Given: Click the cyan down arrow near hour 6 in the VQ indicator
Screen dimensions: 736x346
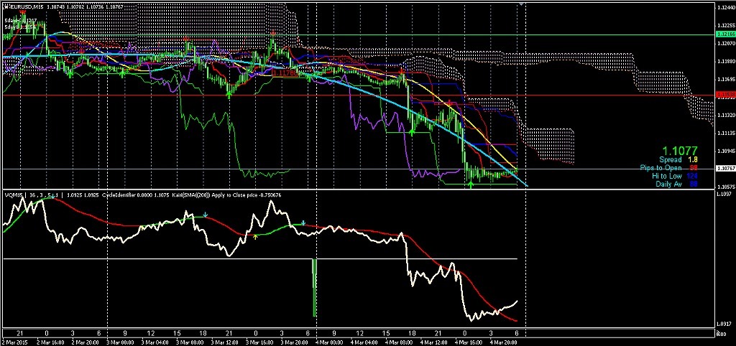Looking at the screenshot, I should [303, 223].
